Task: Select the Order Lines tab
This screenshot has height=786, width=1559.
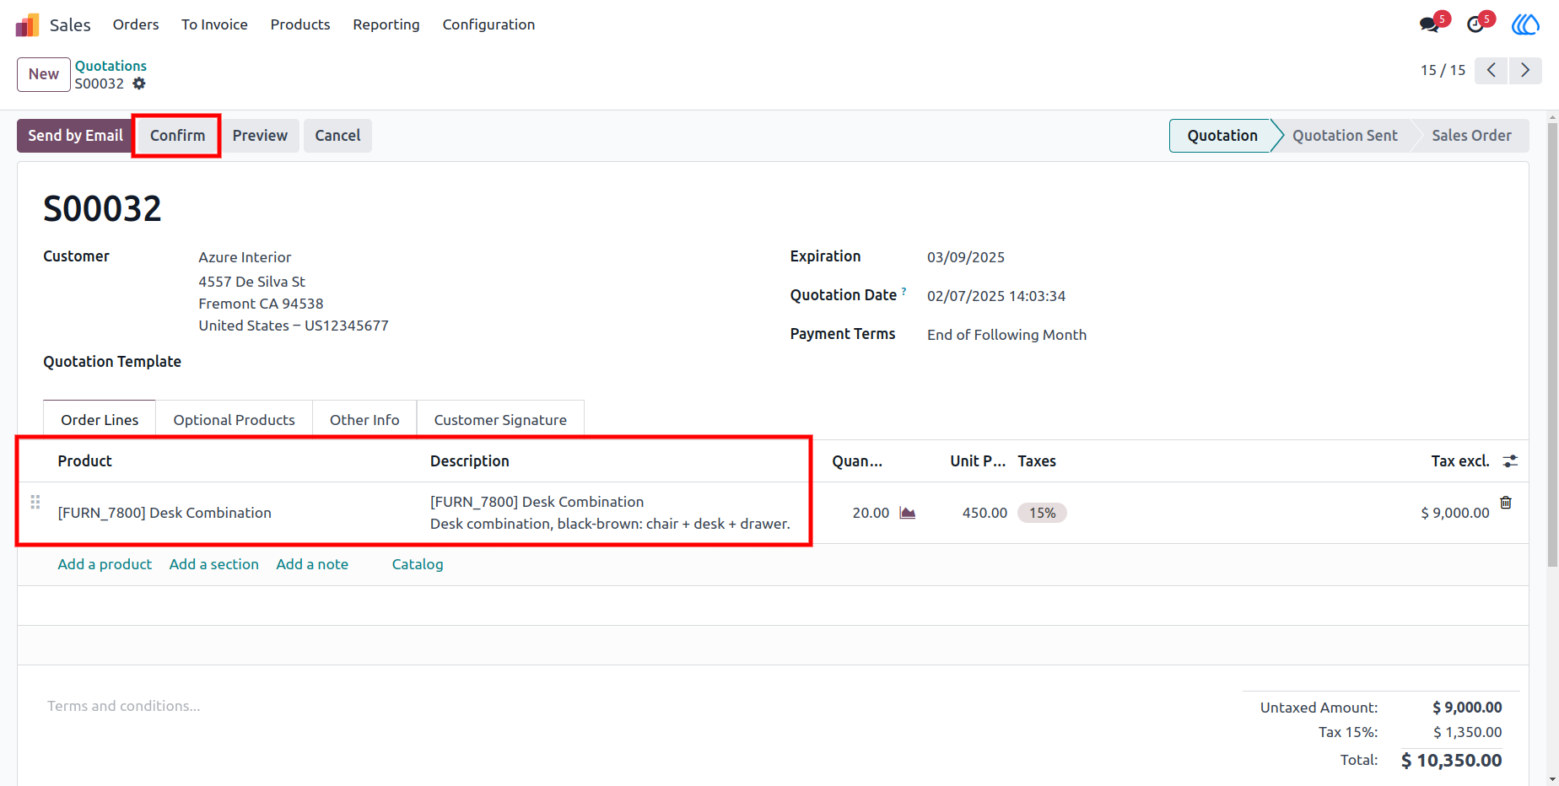Action: click(100, 419)
